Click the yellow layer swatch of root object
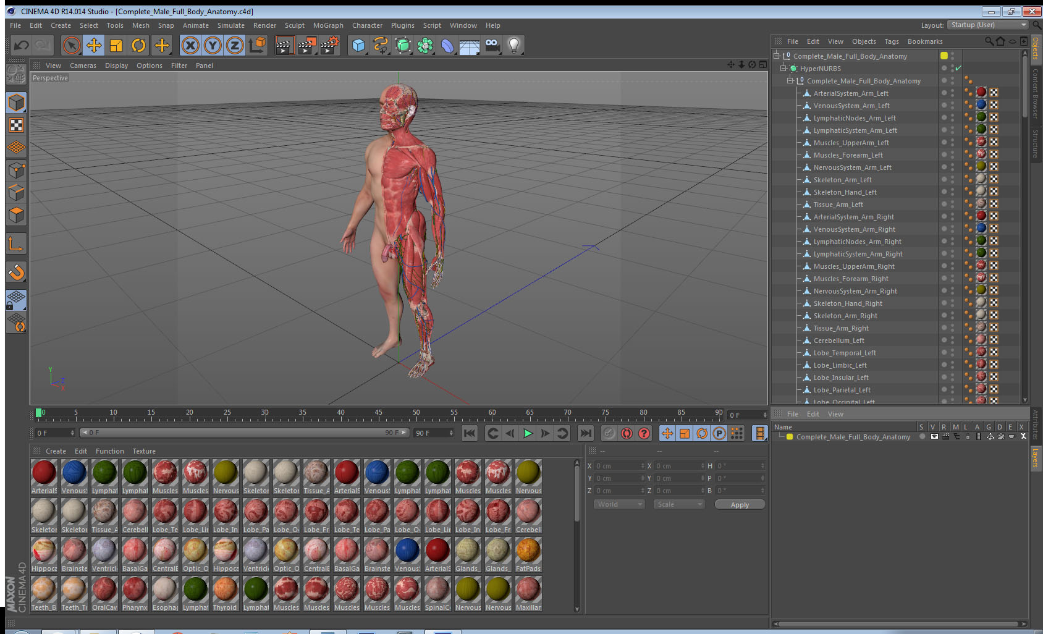Viewport: 1043px width, 634px height. pyautogui.click(x=944, y=56)
